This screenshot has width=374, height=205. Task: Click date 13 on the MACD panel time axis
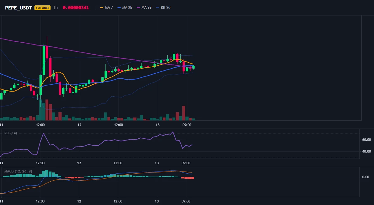157,201
